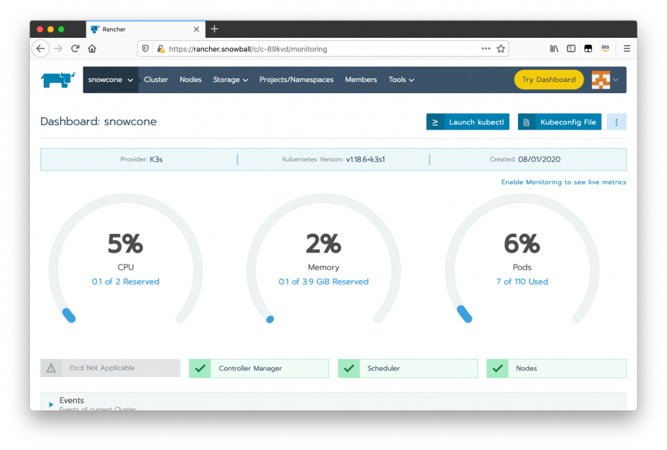Download the Kubeconfig File
This screenshot has height=450, width=667.
tap(560, 122)
